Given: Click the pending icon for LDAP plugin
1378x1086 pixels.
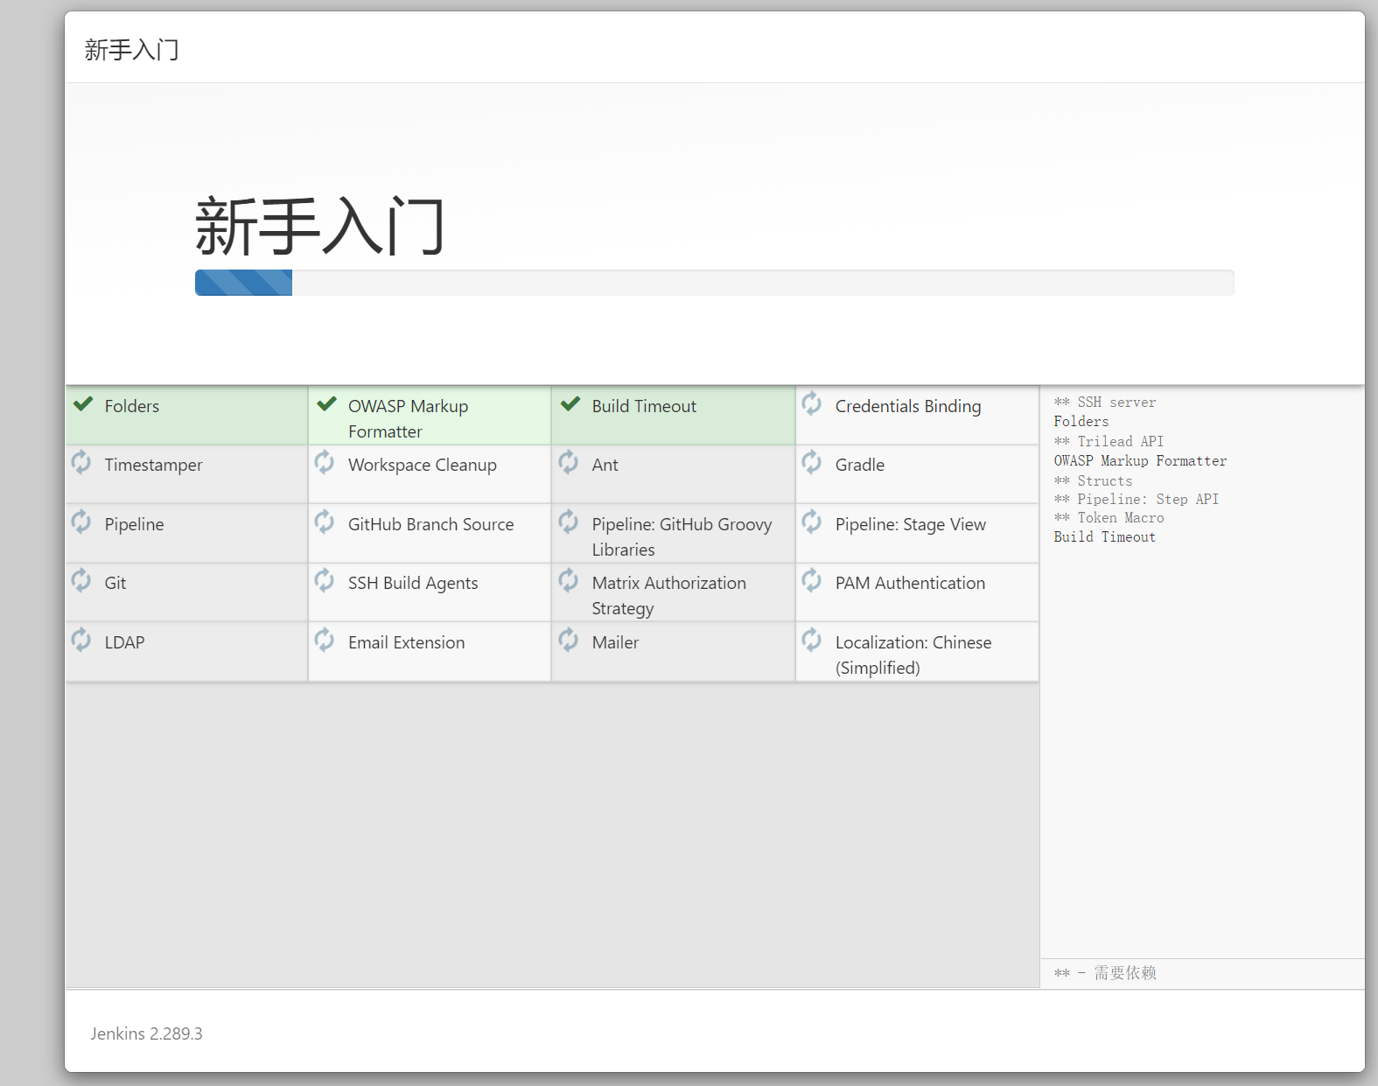Looking at the screenshot, I should [81, 640].
